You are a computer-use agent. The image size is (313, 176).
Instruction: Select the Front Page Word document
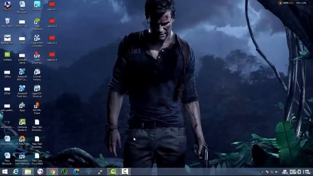pos(7,140)
